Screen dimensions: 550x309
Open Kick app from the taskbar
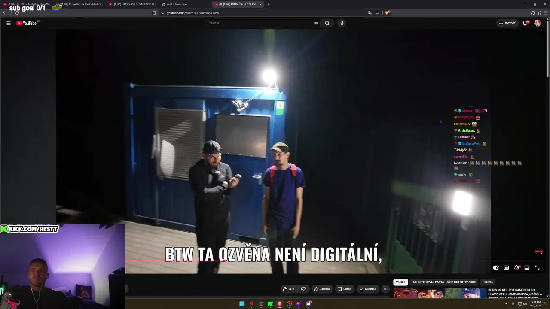270,304
